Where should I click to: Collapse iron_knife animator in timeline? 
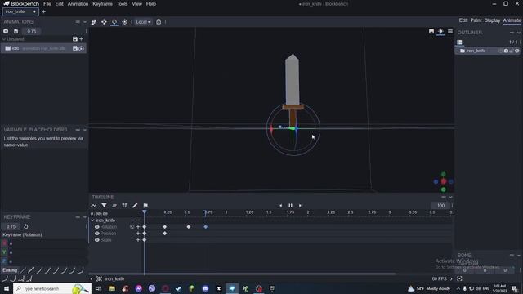pyautogui.click(x=92, y=220)
